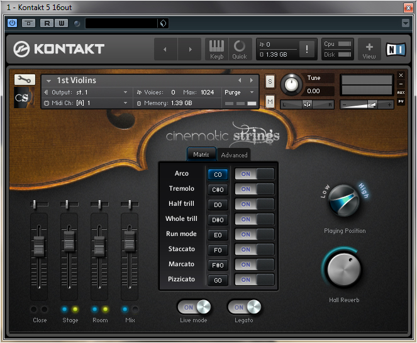
Task: Click the plugin window display toggle icon
Action: (28, 23)
